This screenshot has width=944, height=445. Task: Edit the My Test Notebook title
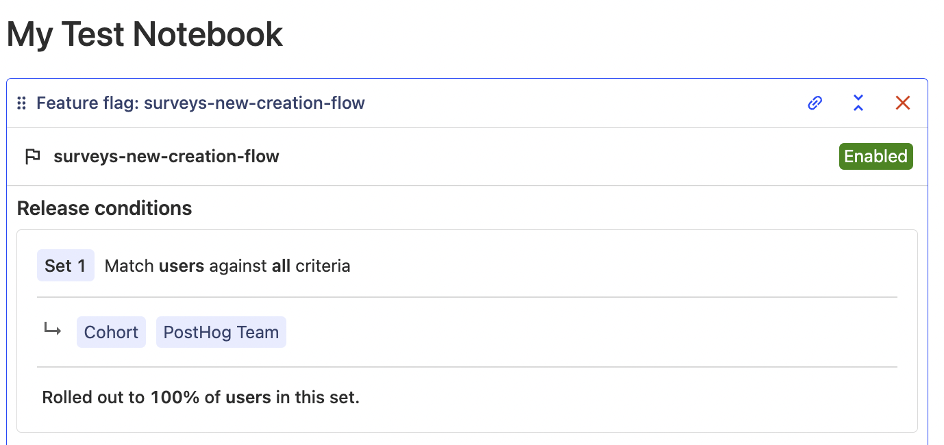pos(145,34)
